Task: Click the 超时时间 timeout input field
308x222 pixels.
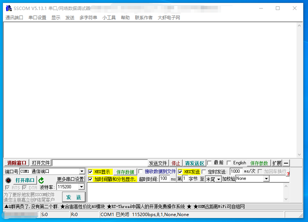Action: coord(164,179)
